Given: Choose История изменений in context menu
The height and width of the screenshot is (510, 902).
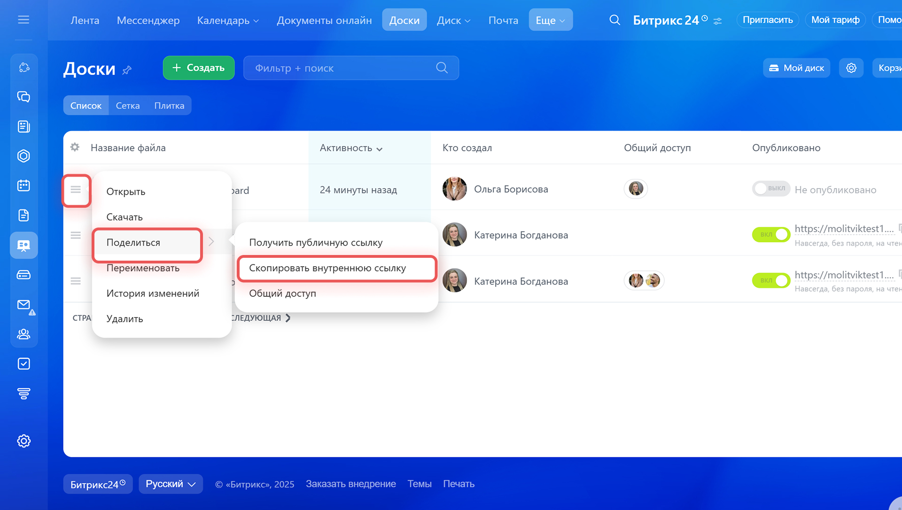Looking at the screenshot, I should (153, 294).
